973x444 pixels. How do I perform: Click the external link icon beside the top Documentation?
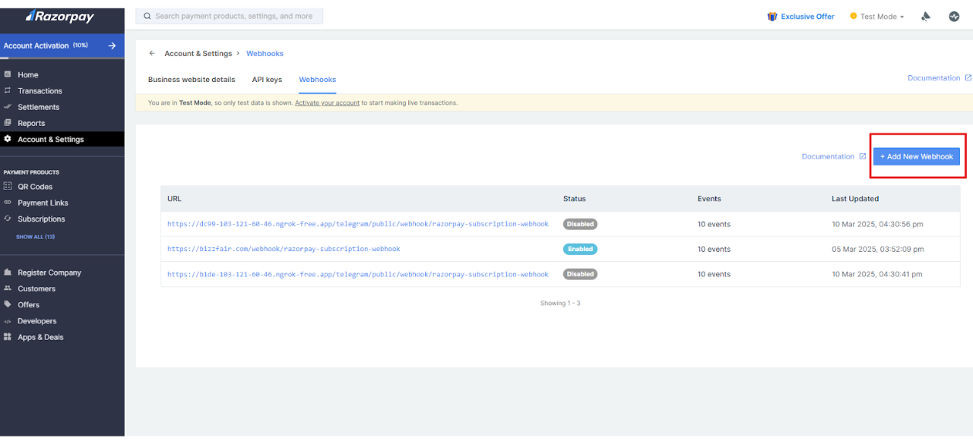[x=968, y=77]
